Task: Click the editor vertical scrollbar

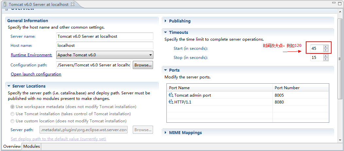Action: (x=340, y=59)
